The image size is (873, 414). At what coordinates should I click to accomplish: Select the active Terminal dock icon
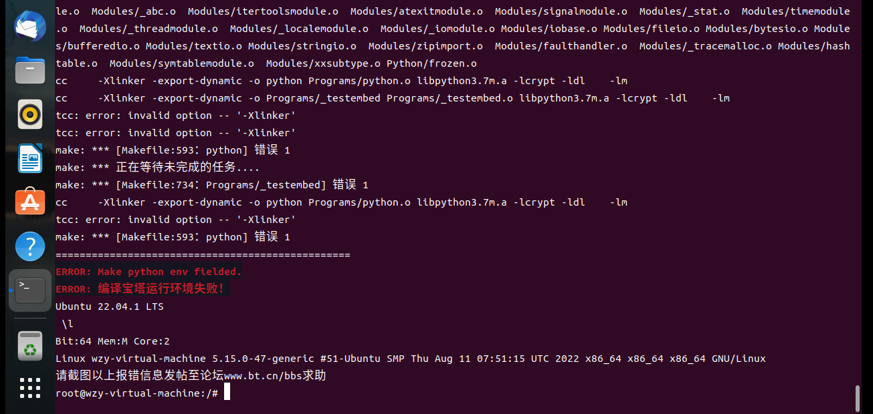pyautogui.click(x=30, y=290)
